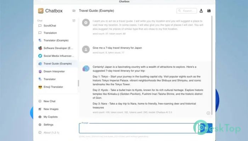Click the sidebar chat list scrollbar

(x=78, y=83)
